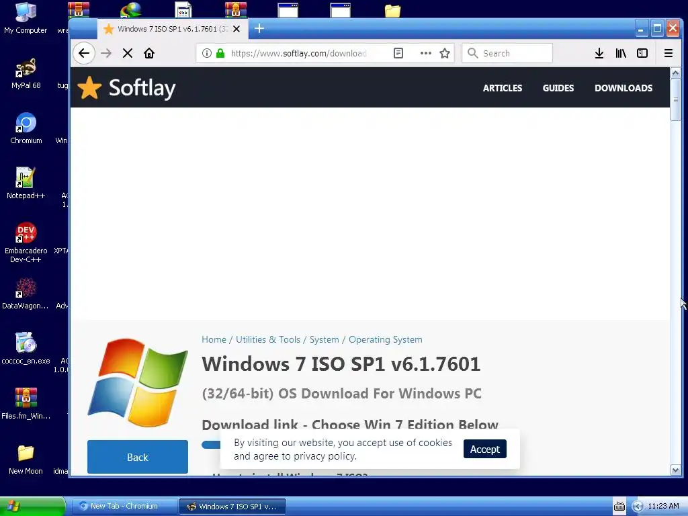Open the ARTICLES menu item
Image resolution: width=688 pixels, height=516 pixels.
point(503,88)
